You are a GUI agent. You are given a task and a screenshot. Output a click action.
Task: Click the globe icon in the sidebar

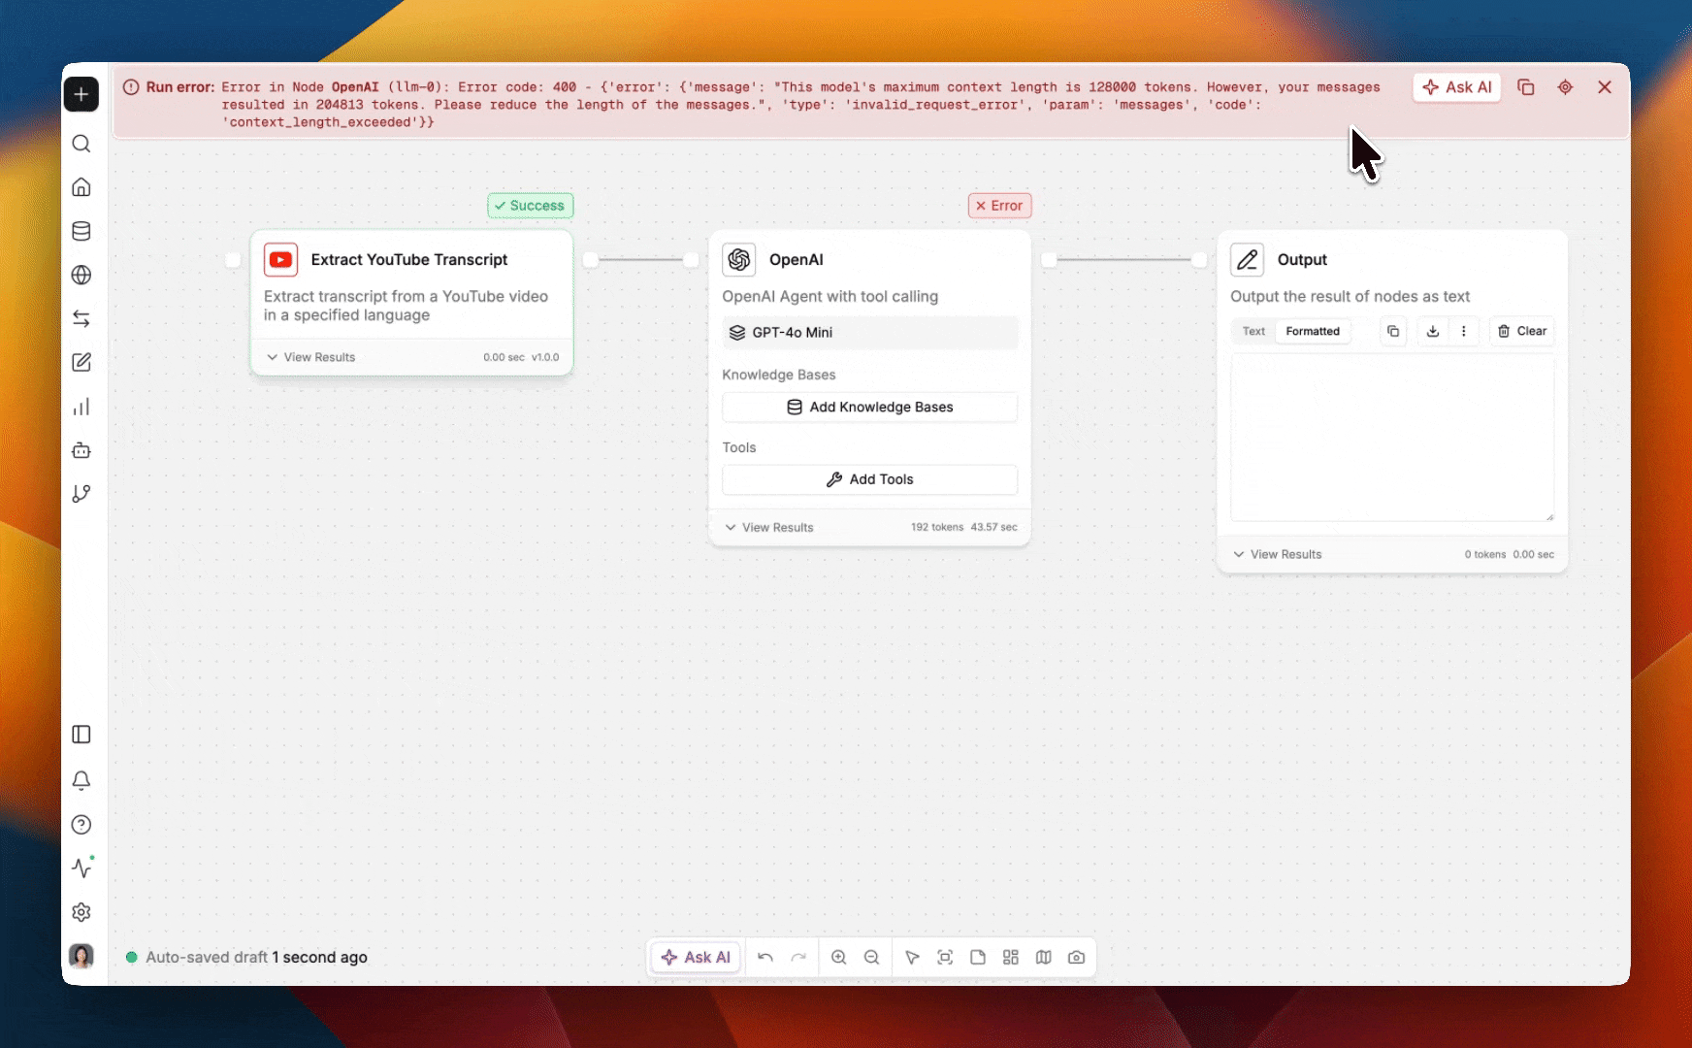click(81, 275)
